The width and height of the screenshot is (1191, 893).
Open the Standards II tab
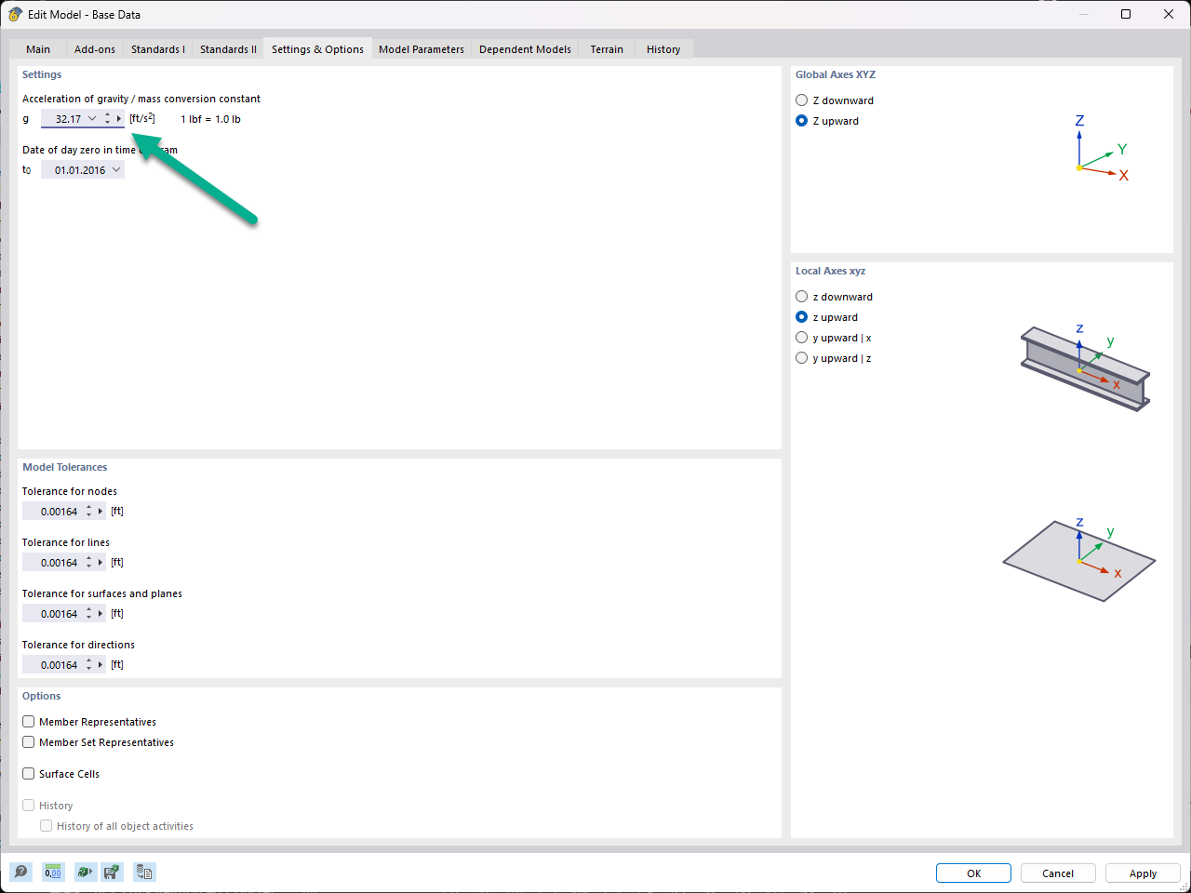click(x=228, y=49)
